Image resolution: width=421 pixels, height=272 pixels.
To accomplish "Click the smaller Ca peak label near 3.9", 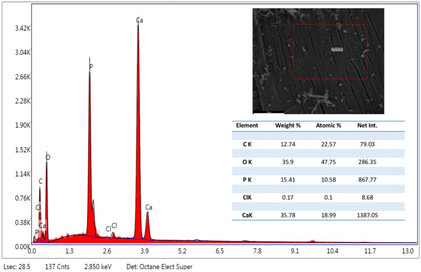I will (149, 207).
